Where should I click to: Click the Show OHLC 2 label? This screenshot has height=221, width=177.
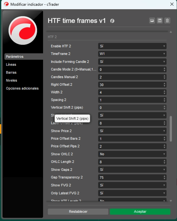[62, 154]
